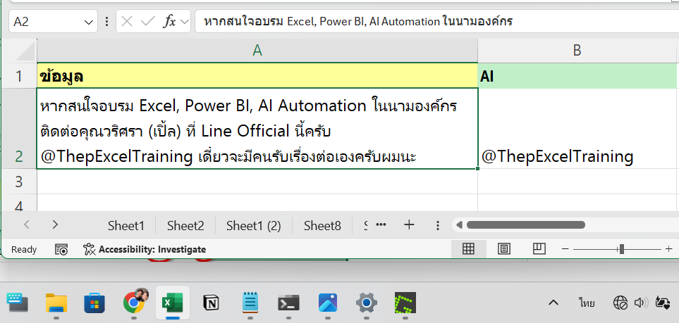The height and width of the screenshot is (323, 679).
Task: Show hidden icons in system tray
Action: (x=553, y=303)
